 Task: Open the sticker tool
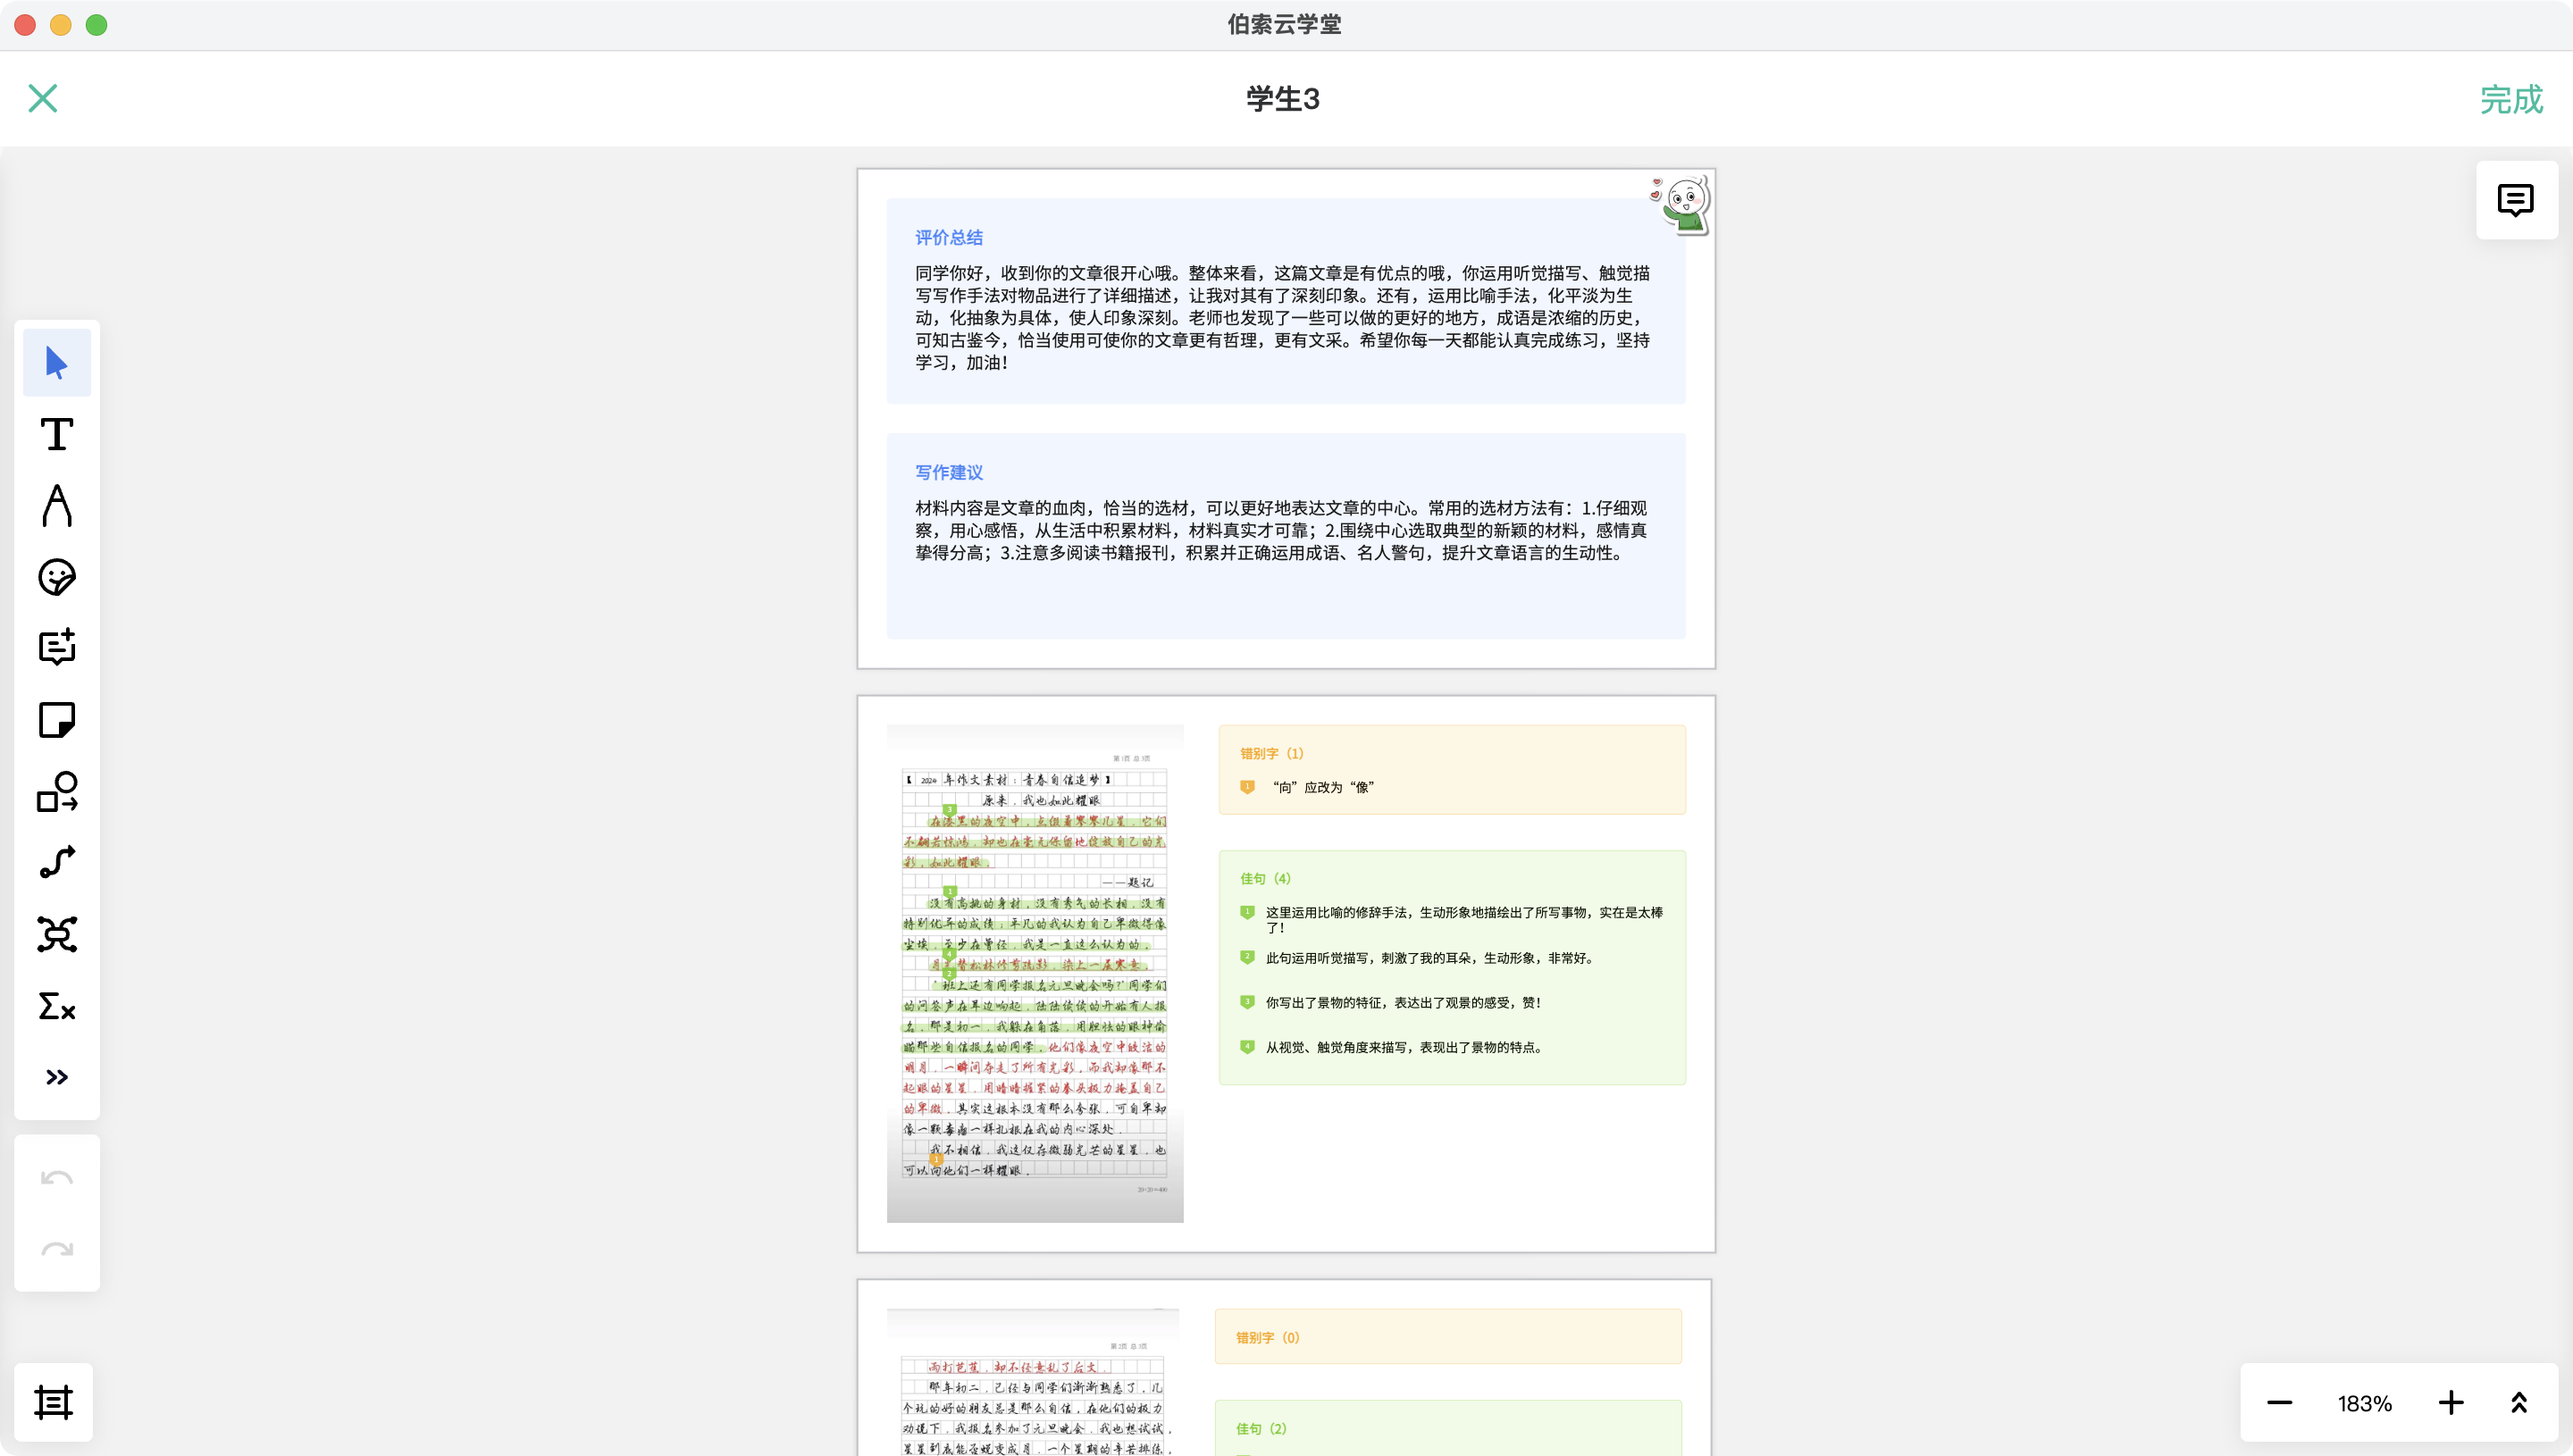click(x=57, y=577)
